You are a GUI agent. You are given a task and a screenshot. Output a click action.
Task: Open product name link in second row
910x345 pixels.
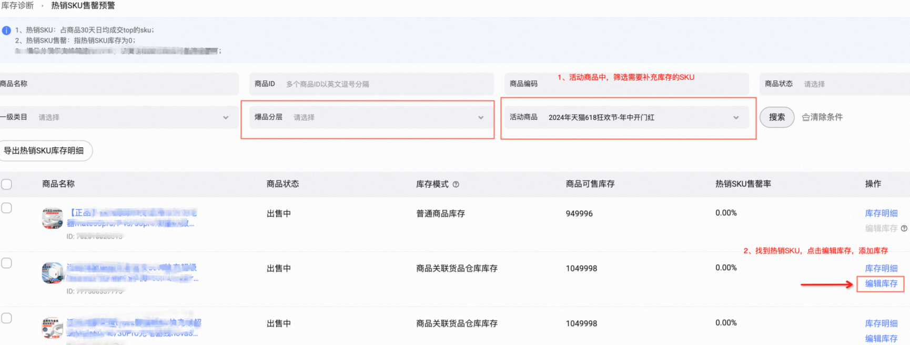pyautogui.click(x=133, y=272)
